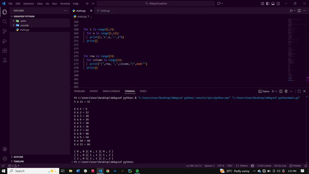Open the Accounts icon in activity bar
This screenshot has width=309, height=174.
pos(5,149)
